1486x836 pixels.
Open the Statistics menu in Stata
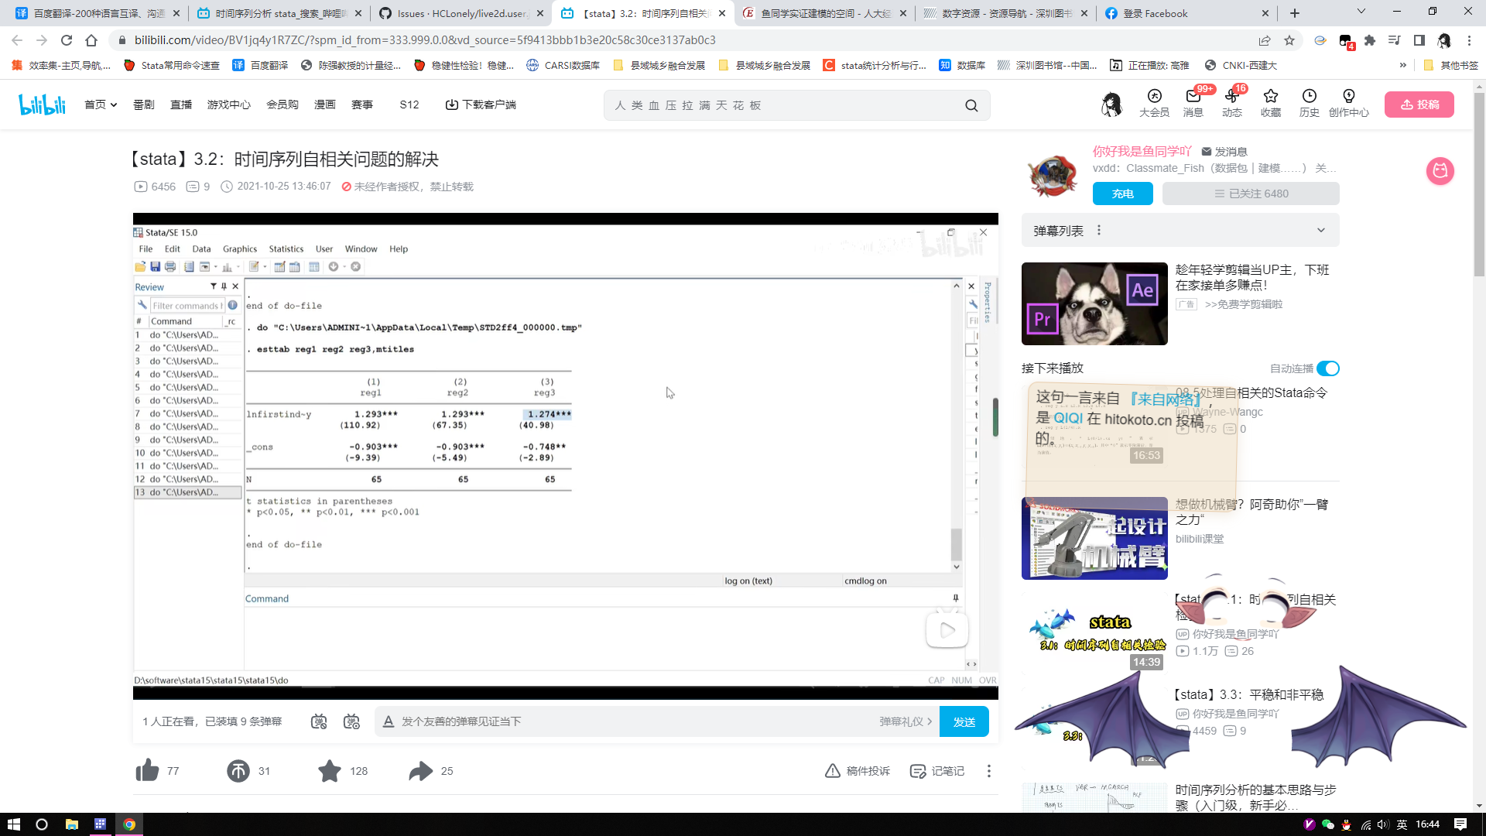click(286, 248)
